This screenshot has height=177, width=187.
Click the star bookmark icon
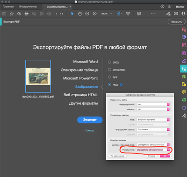coord(12,14)
